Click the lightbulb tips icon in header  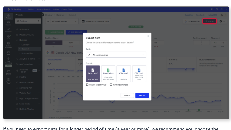click(212, 9)
